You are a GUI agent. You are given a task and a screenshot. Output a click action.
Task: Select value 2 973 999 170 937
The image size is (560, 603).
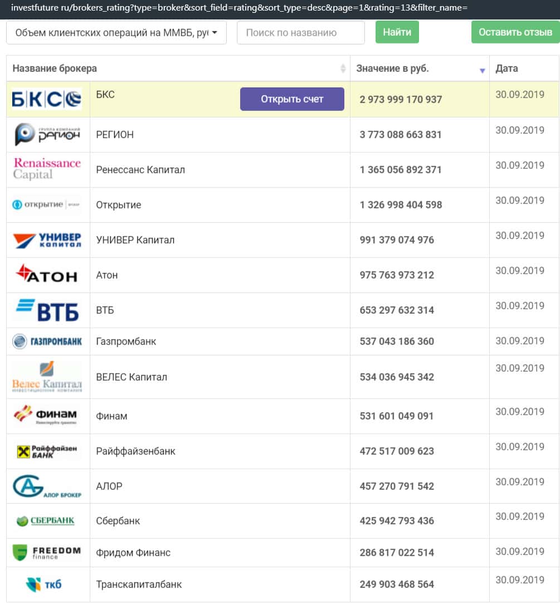[401, 100]
